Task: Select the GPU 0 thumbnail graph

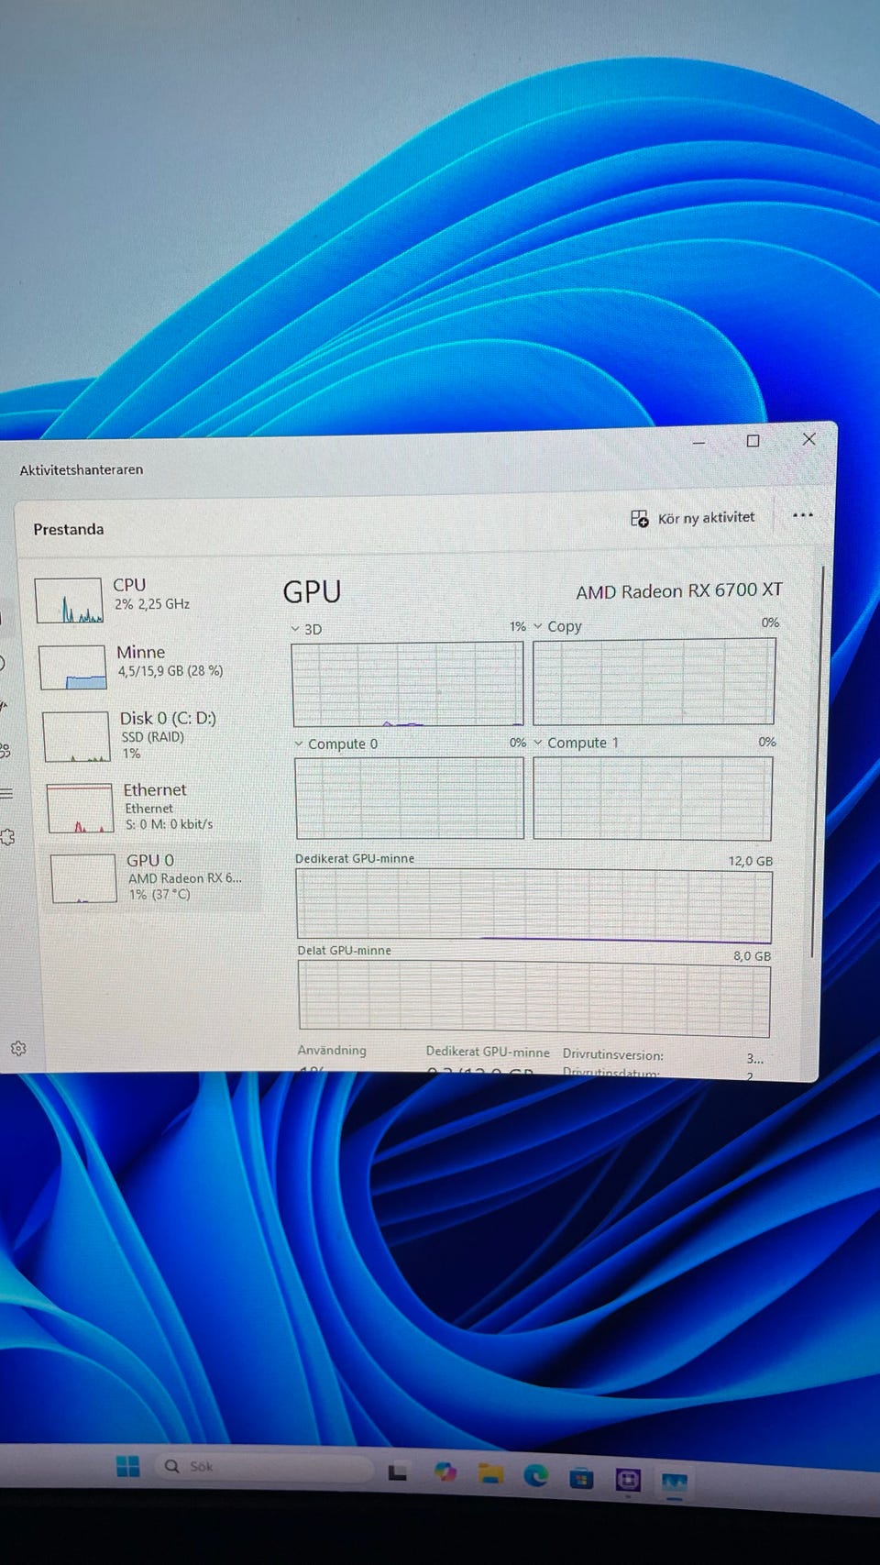Action: pos(83,878)
